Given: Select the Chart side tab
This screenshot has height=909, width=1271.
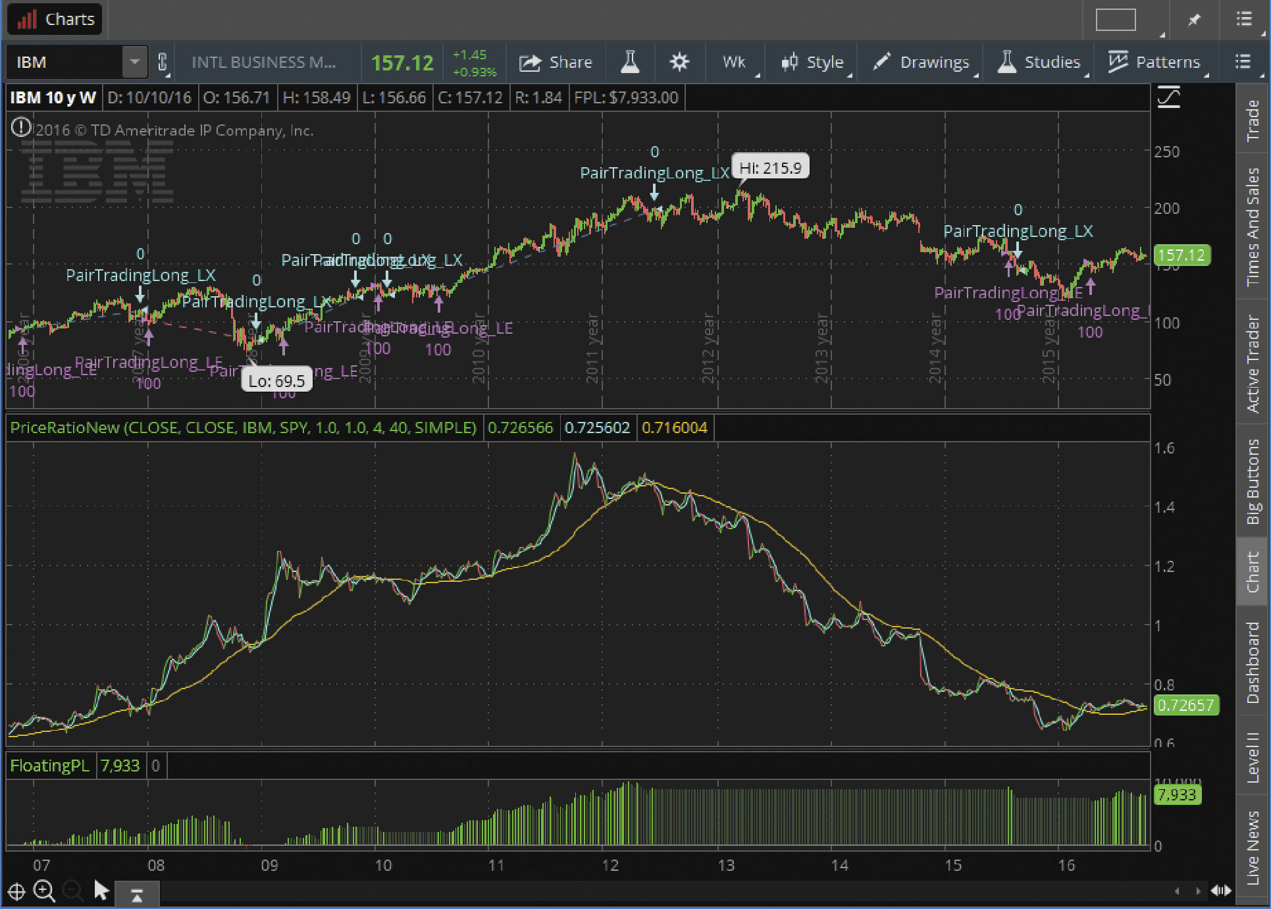Looking at the screenshot, I should (x=1253, y=571).
